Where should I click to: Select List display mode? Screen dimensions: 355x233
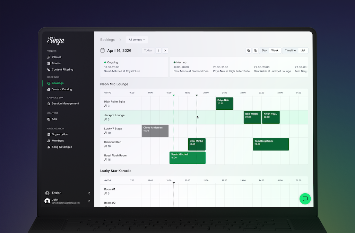pyautogui.click(x=303, y=51)
